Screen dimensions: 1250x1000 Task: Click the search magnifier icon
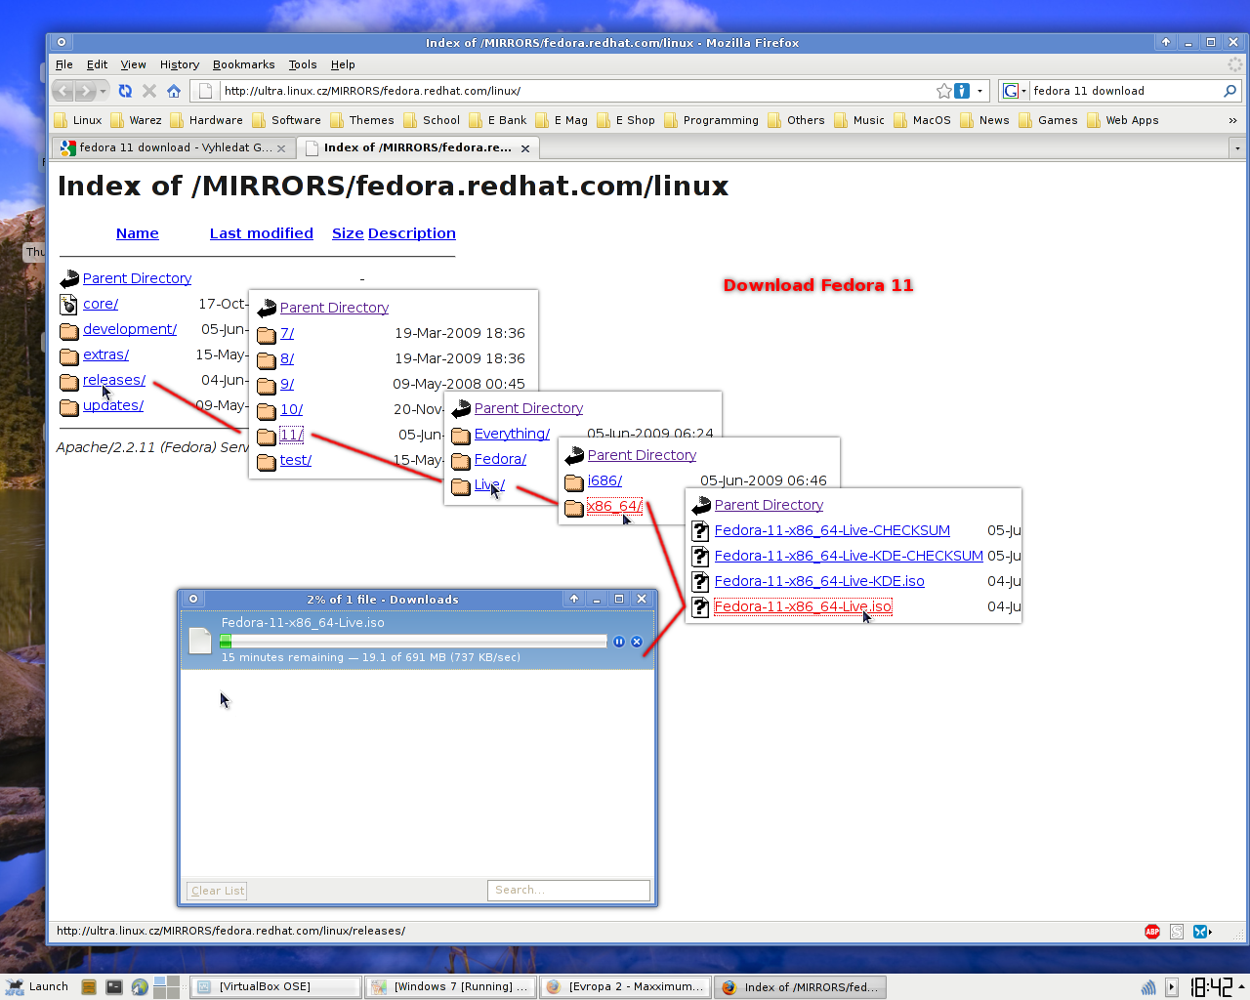coord(1229,91)
